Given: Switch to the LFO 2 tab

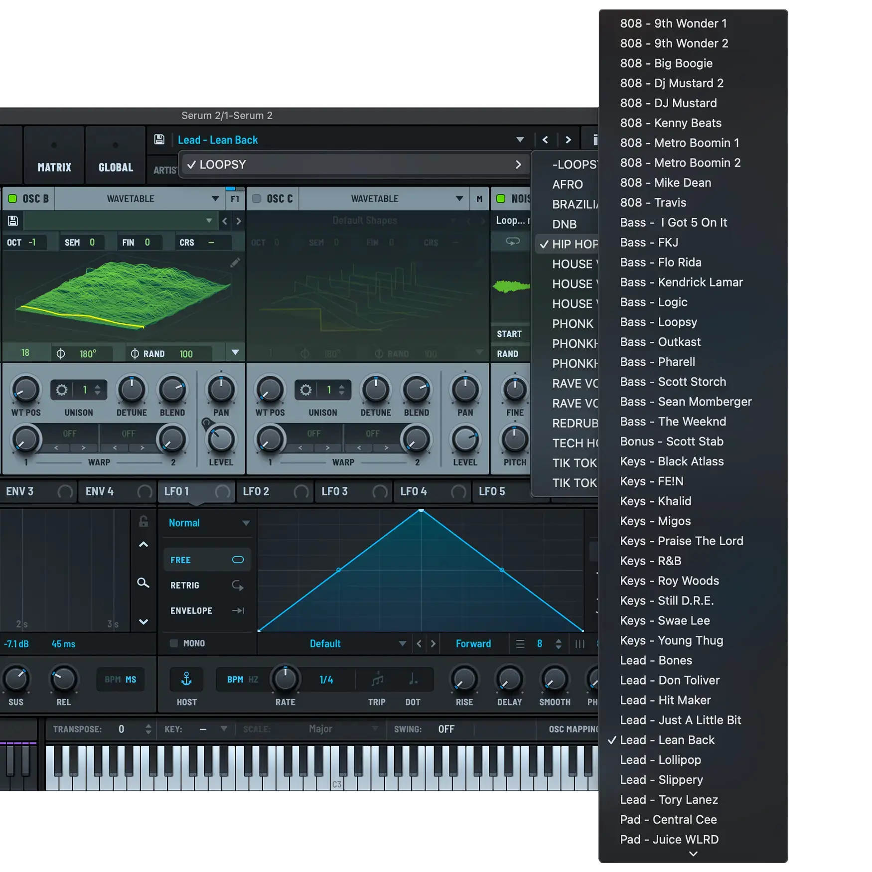Looking at the screenshot, I should click(x=256, y=491).
